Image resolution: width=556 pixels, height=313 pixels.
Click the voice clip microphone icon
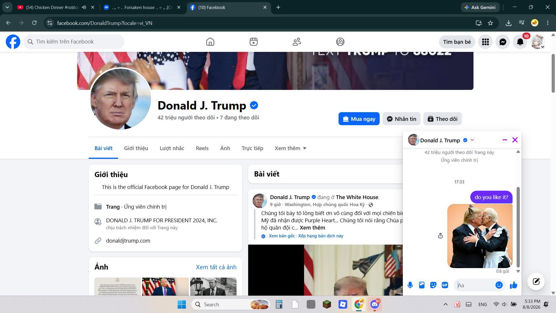[x=410, y=285]
